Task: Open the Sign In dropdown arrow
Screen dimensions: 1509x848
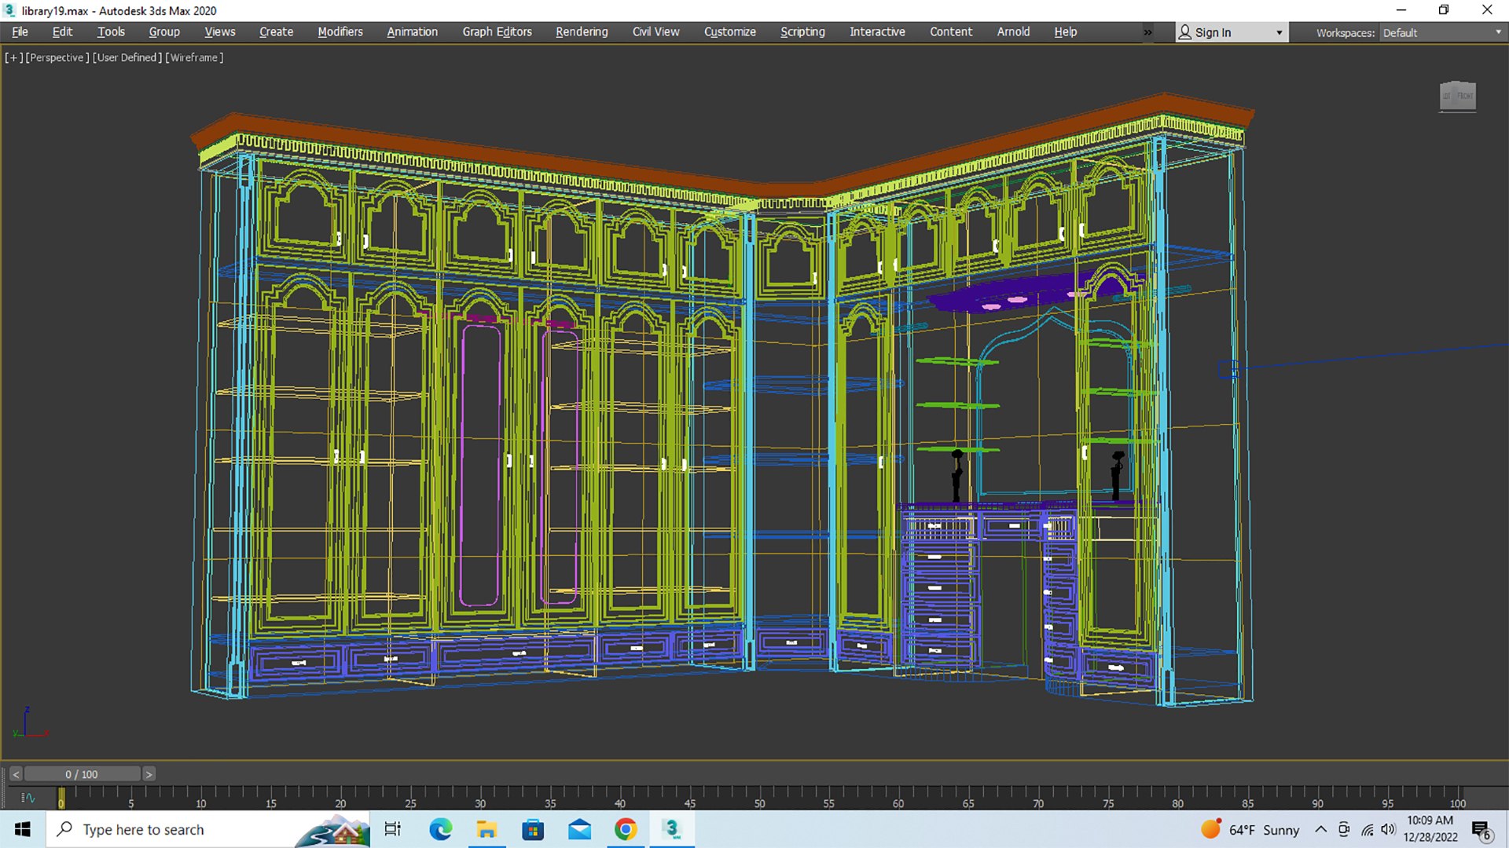Action: coord(1279,33)
